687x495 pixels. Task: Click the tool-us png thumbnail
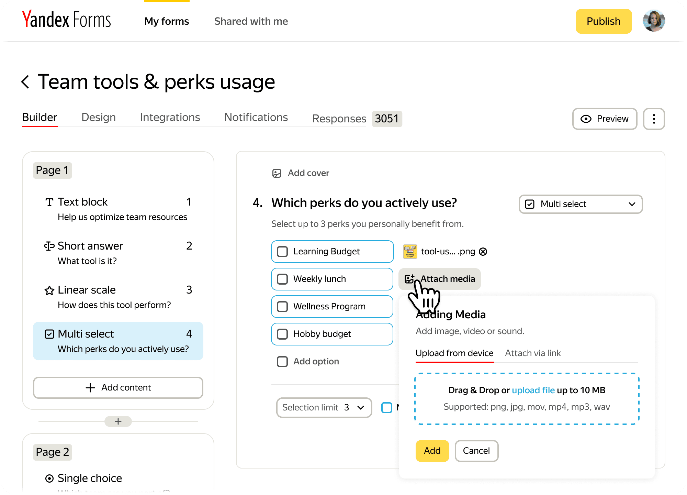[410, 252]
